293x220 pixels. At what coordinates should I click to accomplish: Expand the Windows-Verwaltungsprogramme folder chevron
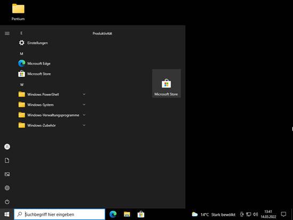pos(84,115)
